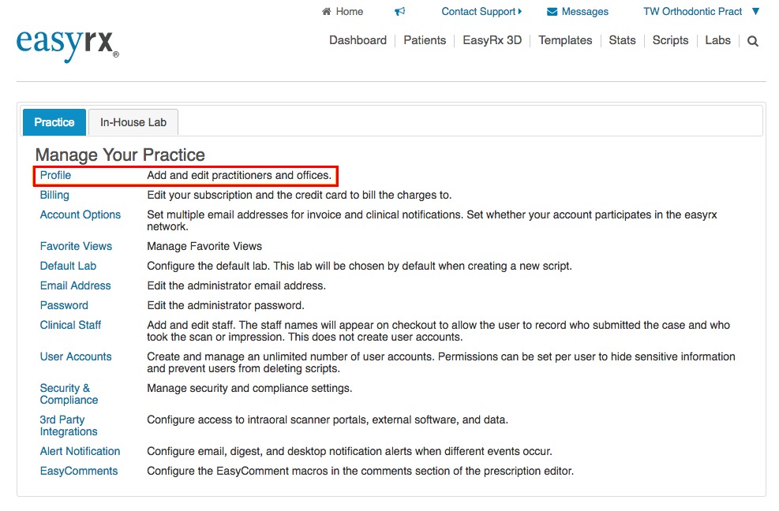Open 3rd Party Integrations link
The height and width of the screenshot is (511, 779).
69,426
